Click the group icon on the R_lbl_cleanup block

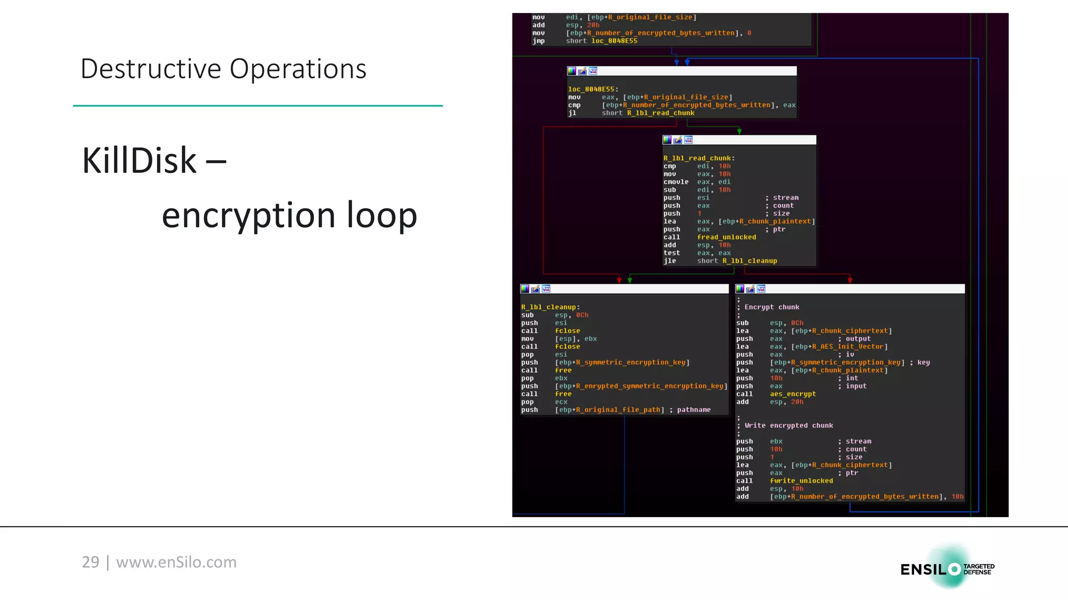[546, 289]
